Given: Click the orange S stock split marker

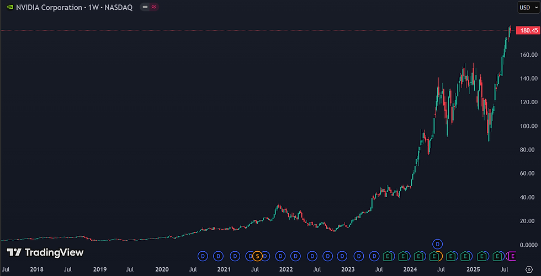Looking at the screenshot, I should 257,256.
